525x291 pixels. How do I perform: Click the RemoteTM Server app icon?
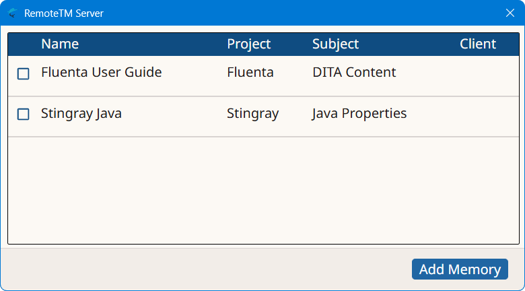(x=12, y=13)
